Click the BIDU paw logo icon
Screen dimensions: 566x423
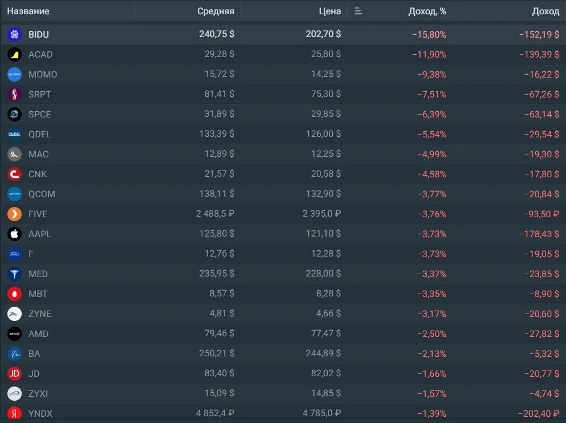pyautogui.click(x=14, y=34)
